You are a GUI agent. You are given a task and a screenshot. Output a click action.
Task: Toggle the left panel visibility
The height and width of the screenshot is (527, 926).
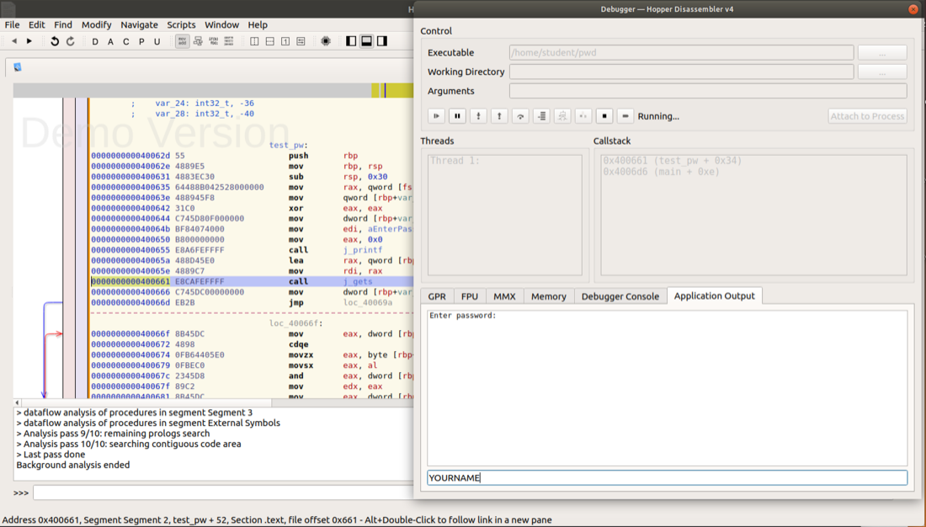coord(351,41)
